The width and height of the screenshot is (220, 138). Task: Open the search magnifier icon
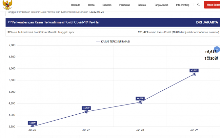pyautogui.click(x=198, y=5)
